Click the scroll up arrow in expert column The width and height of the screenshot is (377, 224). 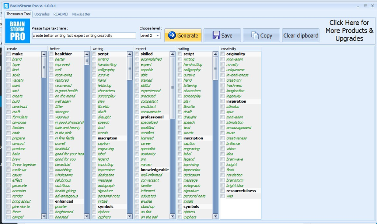coord(172,54)
